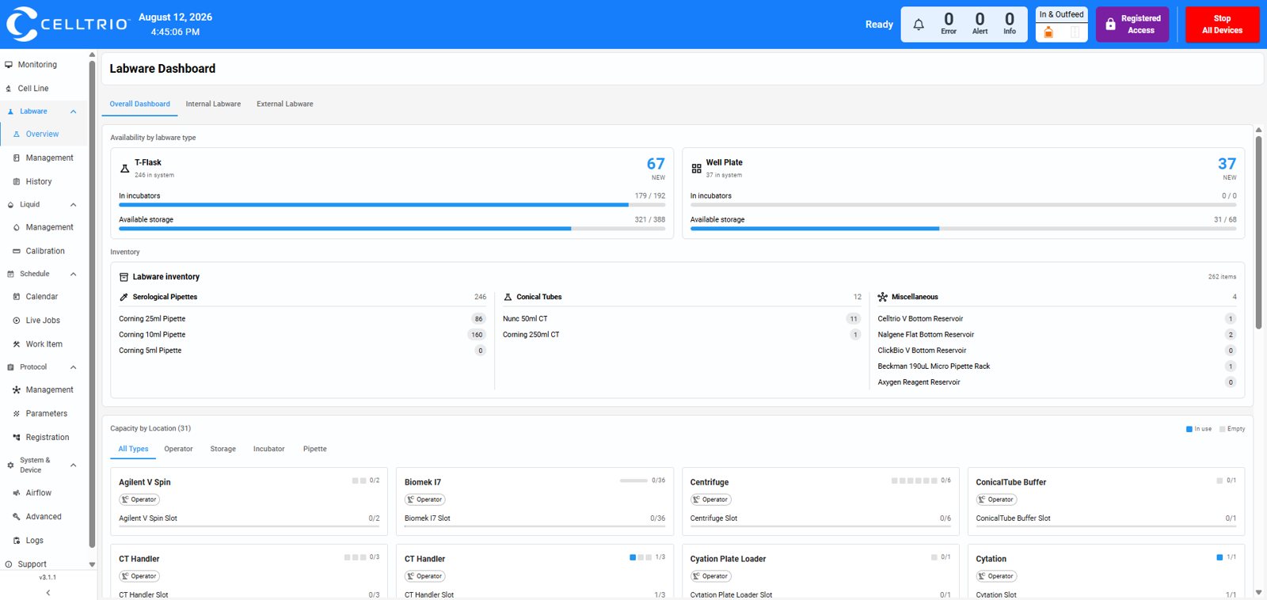The height and width of the screenshot is (600, 1267).
Task: Click T-Flask Available storage progress bar
Action: [392, 229]
